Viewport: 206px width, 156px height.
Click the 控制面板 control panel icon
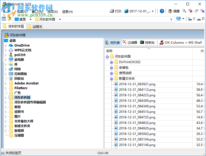pyautogui.click(x=11, y=74)
